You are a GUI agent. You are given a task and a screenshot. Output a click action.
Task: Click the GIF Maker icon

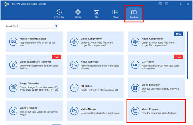(135, 65)
